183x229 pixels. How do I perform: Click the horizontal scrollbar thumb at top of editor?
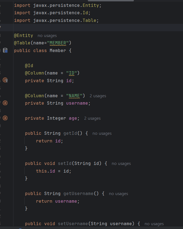tap(111, 1)
